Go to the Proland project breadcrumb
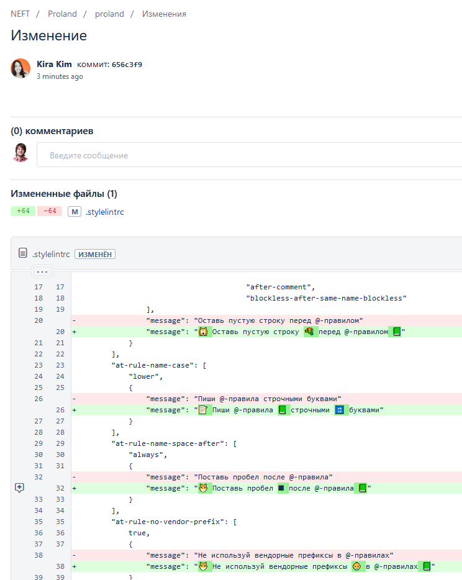Image resolution: width=462 pixels, height=580 pixels. 62,14
